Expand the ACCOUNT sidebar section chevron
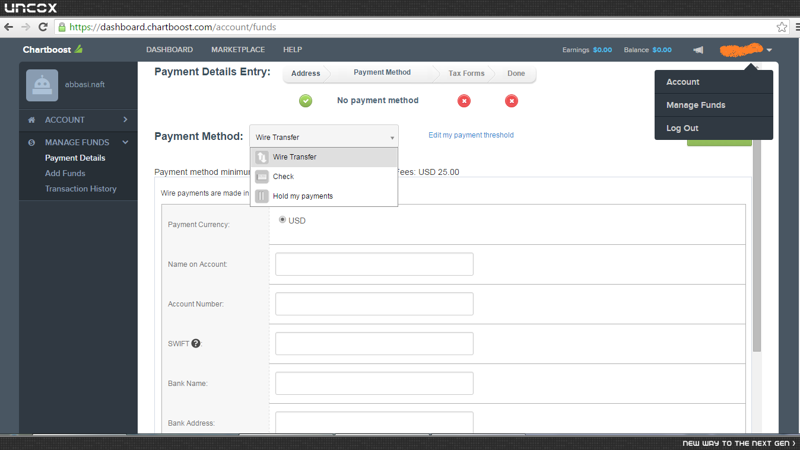This screenshot has height=450, width=800. coord(125,120)
